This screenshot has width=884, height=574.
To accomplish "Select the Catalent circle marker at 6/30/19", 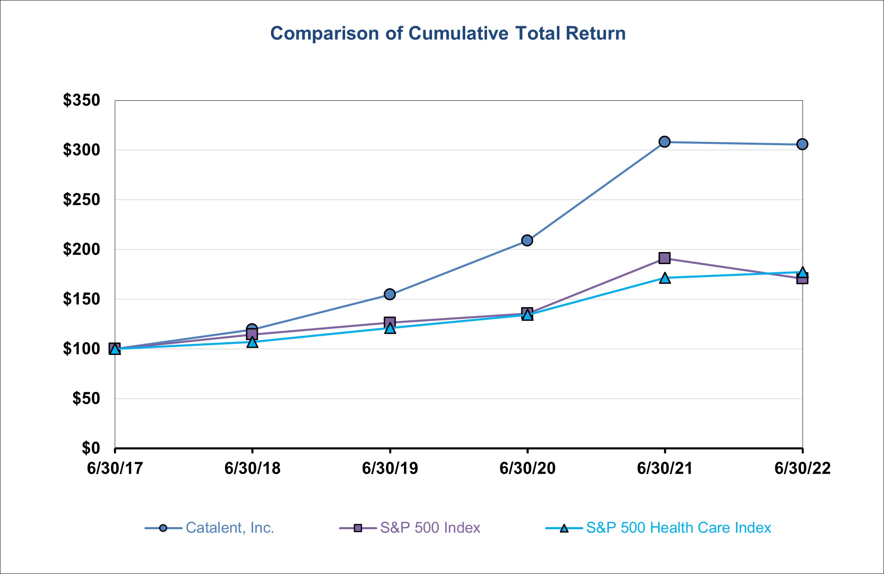I will 390,294.
